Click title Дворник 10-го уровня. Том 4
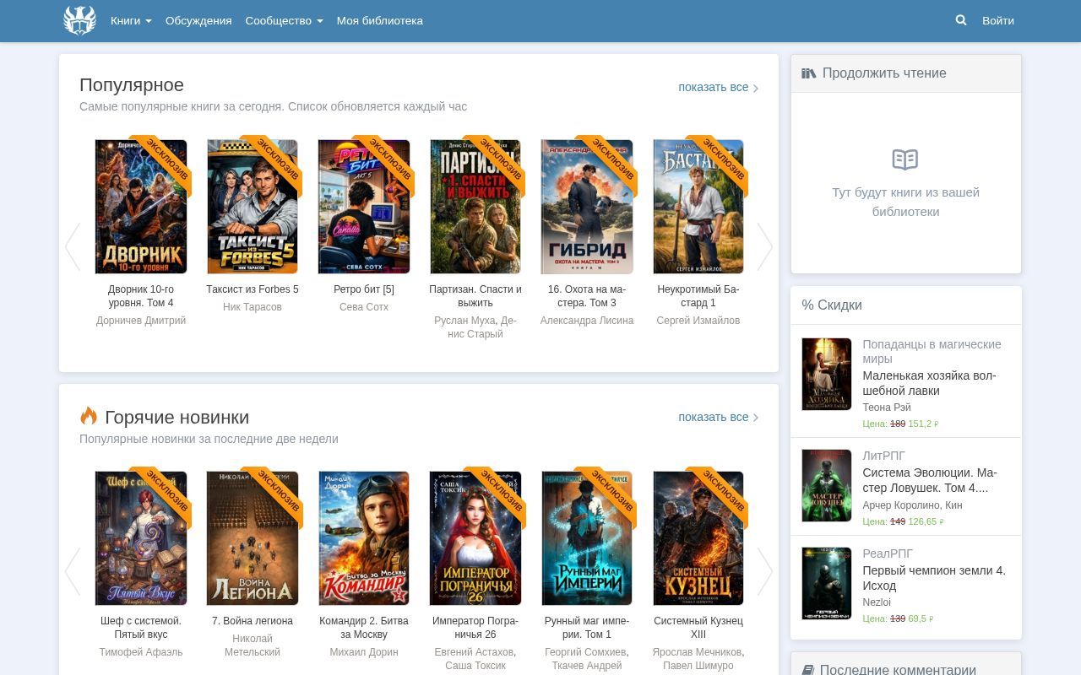Image resolution: width=1081 pixels, height=675 pixels. (x=141, y=296)
